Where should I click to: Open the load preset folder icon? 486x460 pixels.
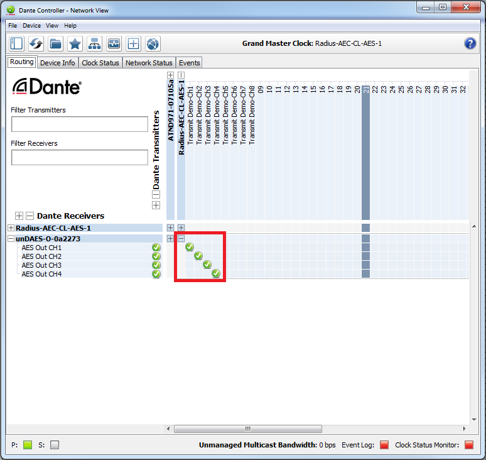[55, 43]
